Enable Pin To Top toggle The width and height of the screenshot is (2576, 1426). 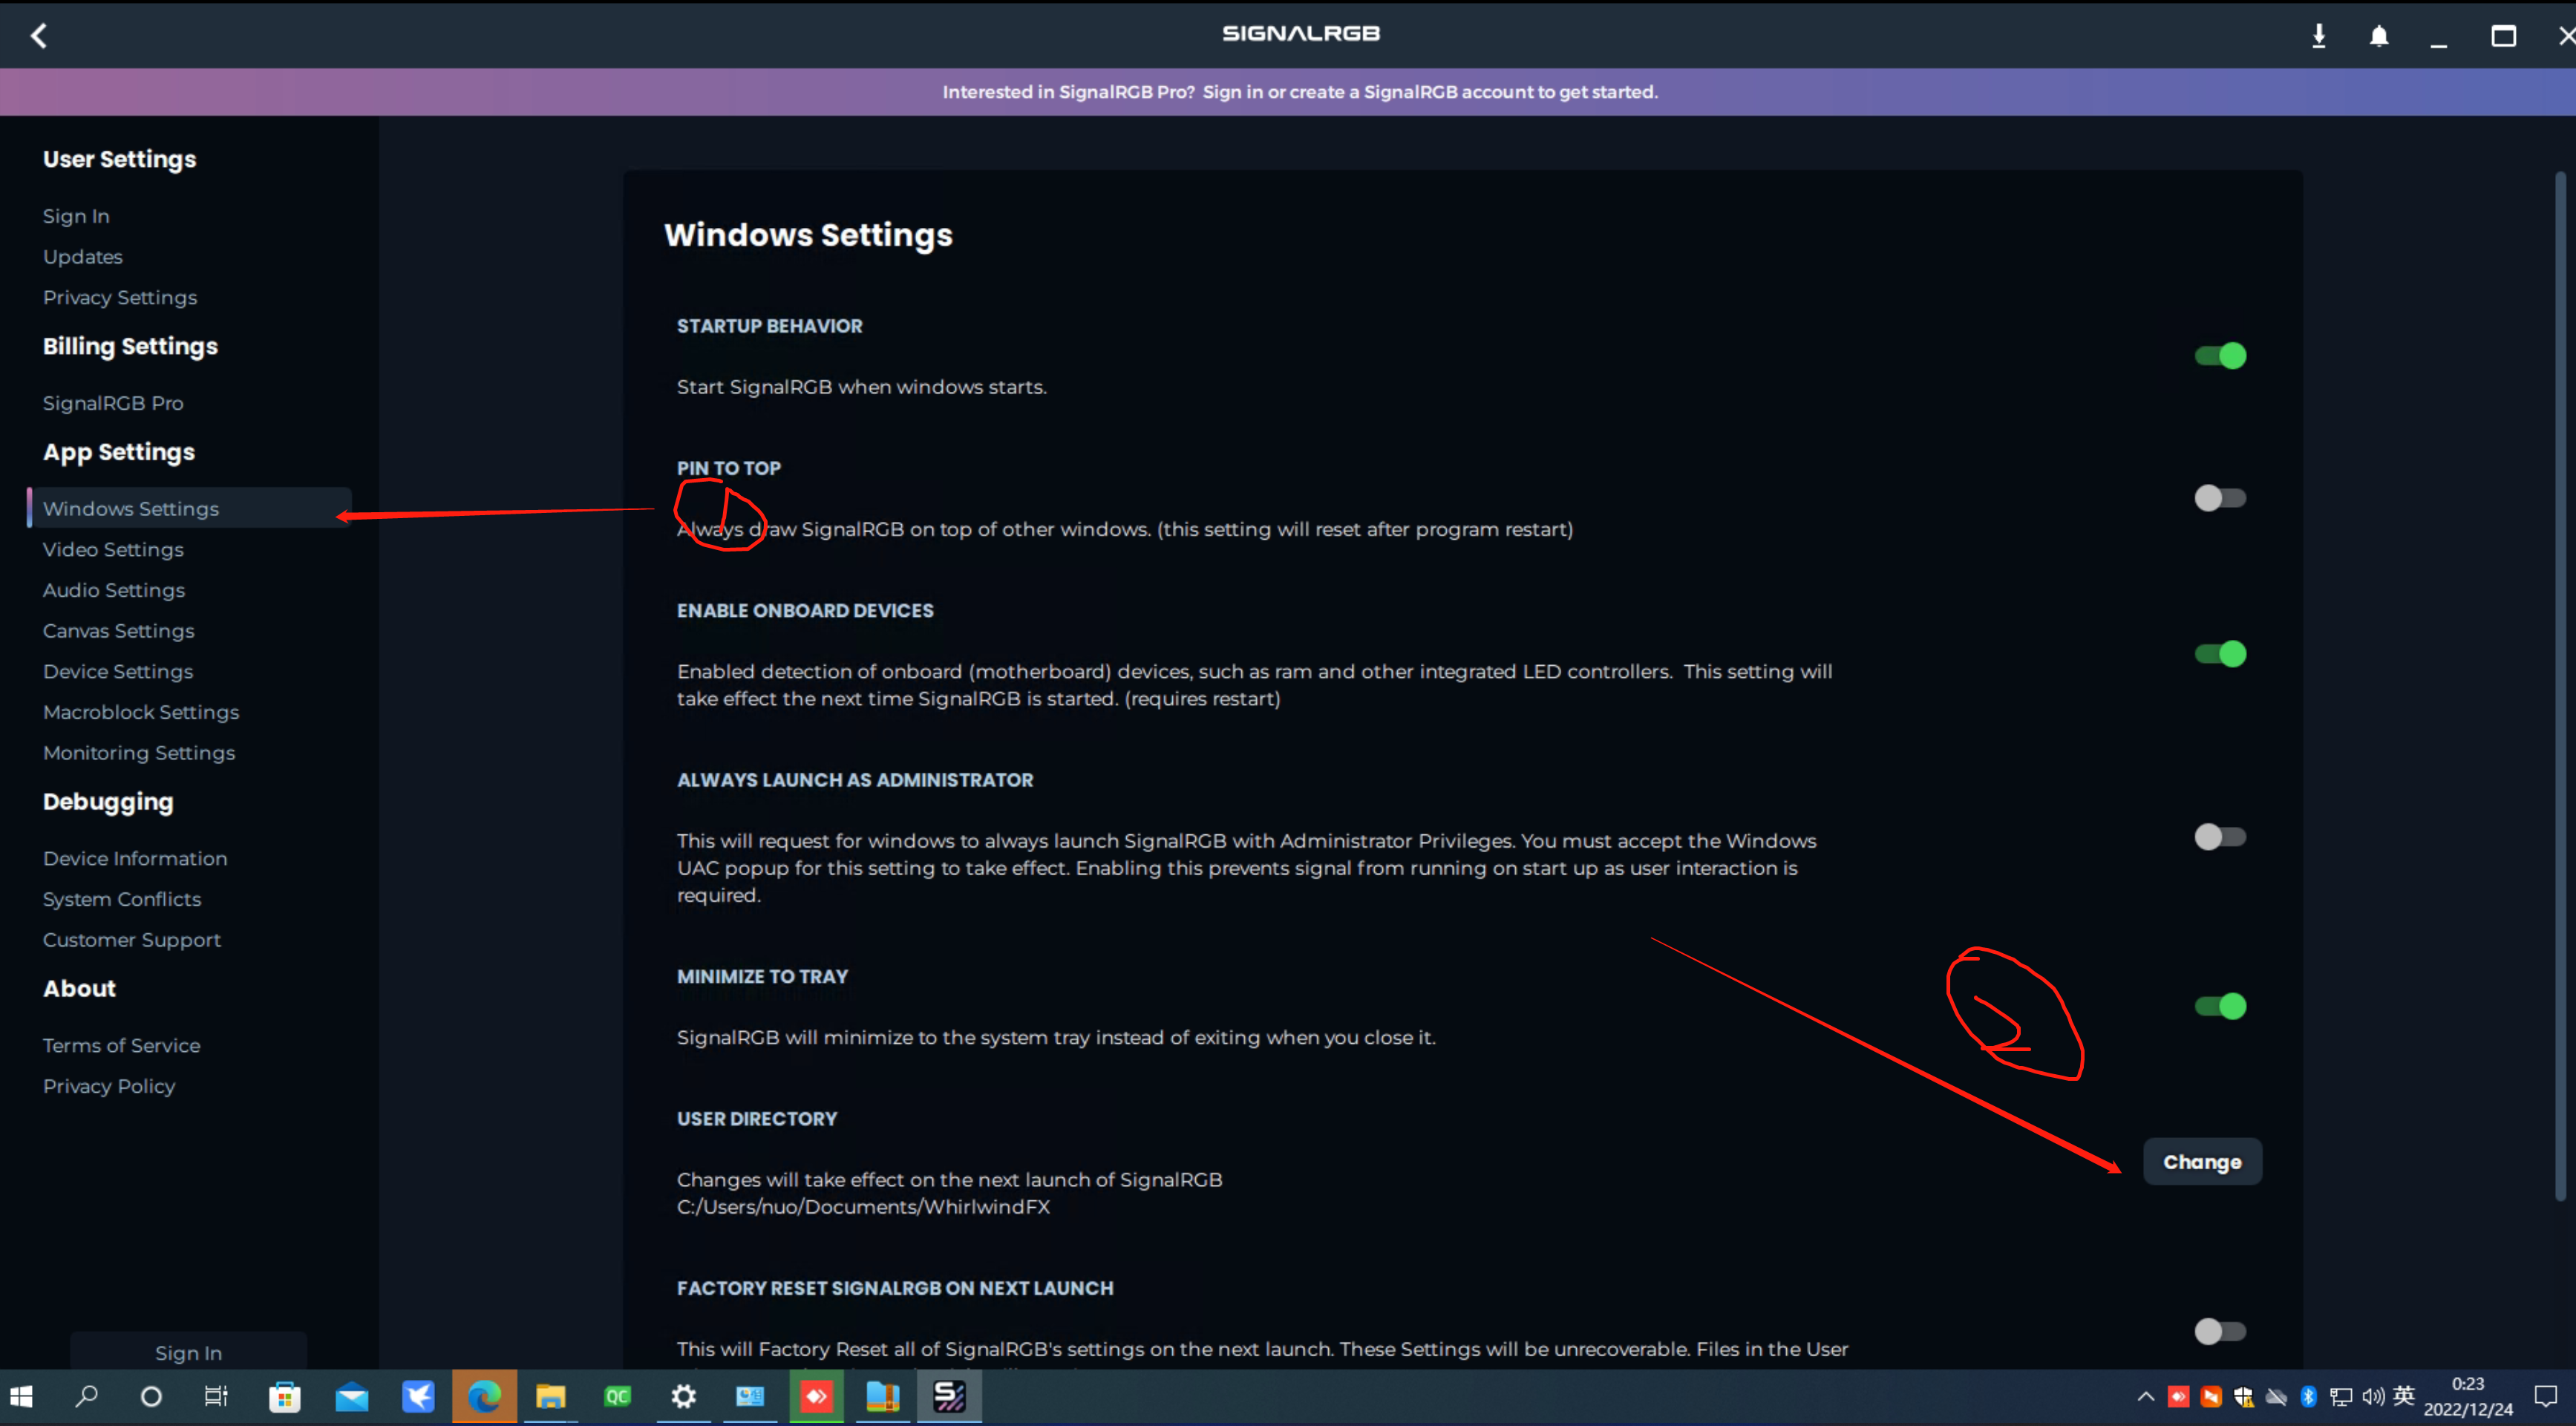(2220, 498)
